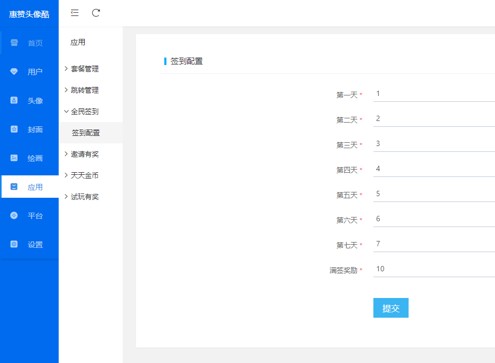Click the 平台 compass icon
The image size is (495, 363).
pyautogui.click(x=14, y=215)
